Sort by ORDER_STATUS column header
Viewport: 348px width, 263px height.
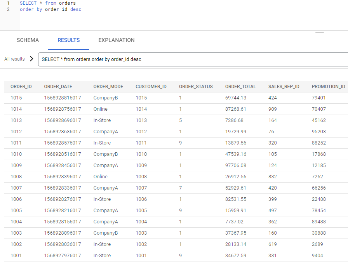(x=196, y=87)
